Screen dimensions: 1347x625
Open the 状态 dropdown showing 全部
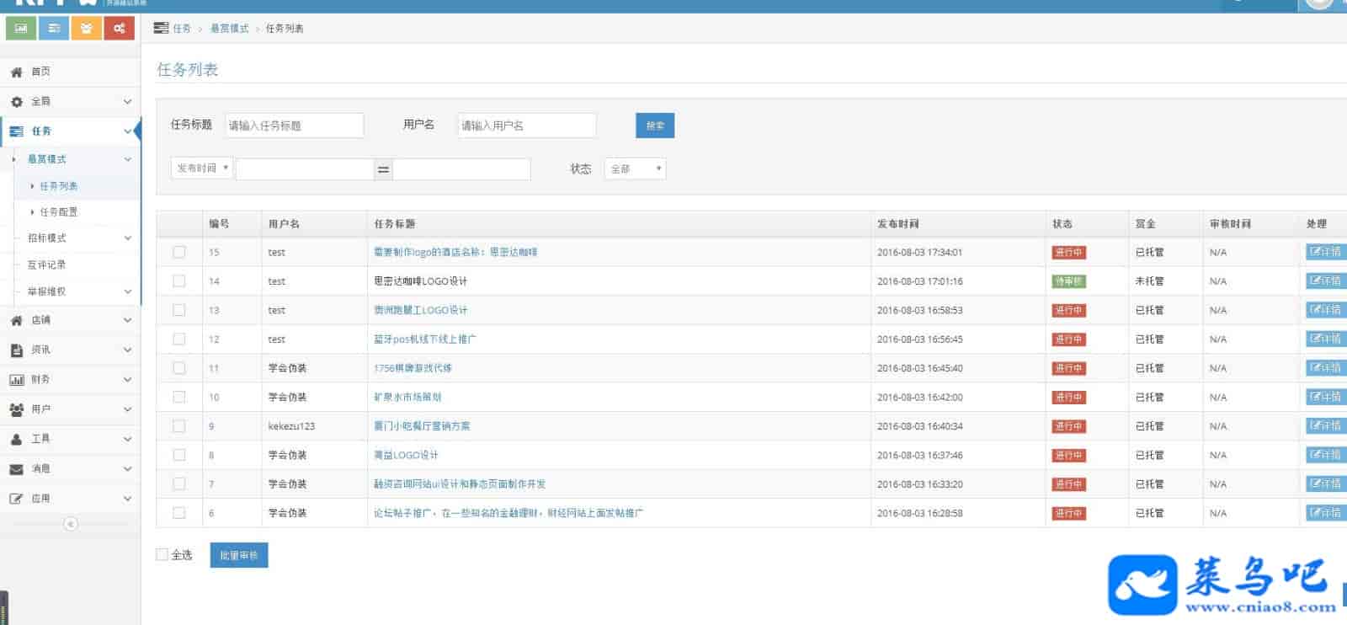[x=635, y=169]
